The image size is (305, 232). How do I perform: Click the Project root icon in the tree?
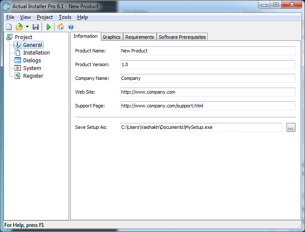pyautogui.click(x=9, y=37)
